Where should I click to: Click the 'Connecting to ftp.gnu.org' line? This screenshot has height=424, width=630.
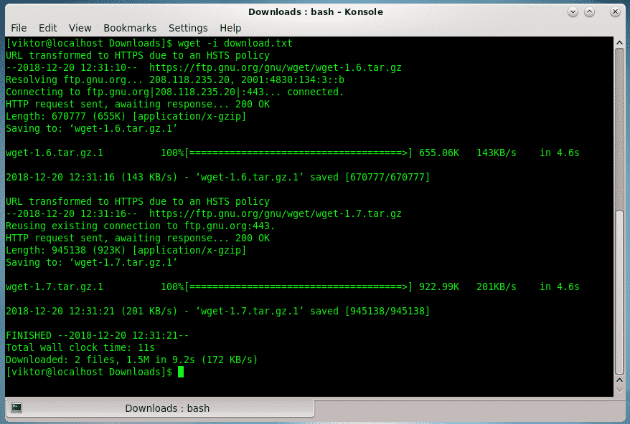[175, 92]
